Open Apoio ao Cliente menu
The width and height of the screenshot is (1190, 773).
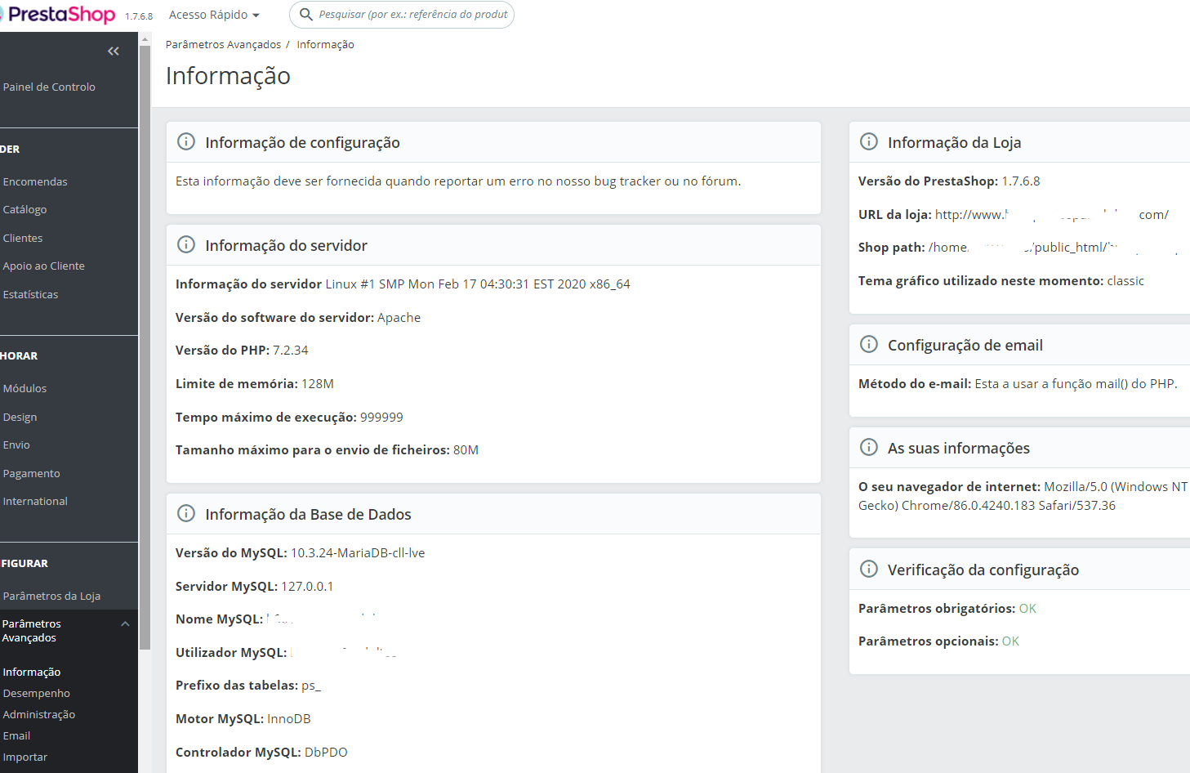44,266
